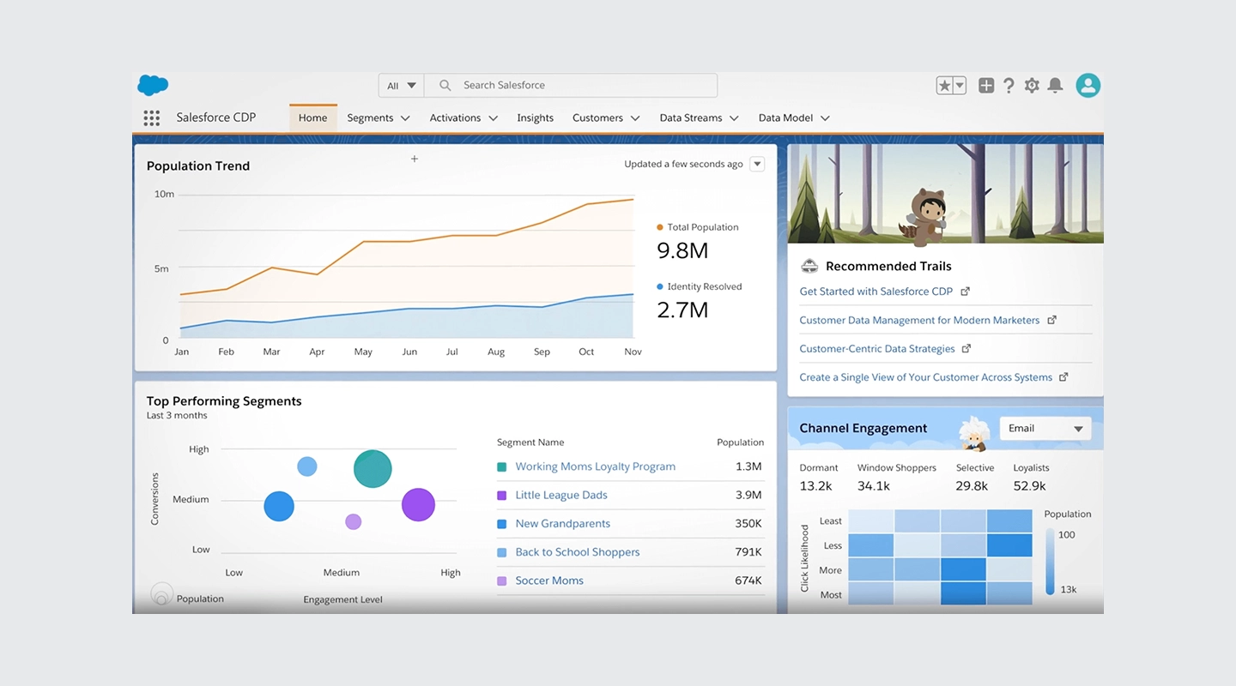
Task: Open the Population Trend options dropdown
Action: coord(757,164)
